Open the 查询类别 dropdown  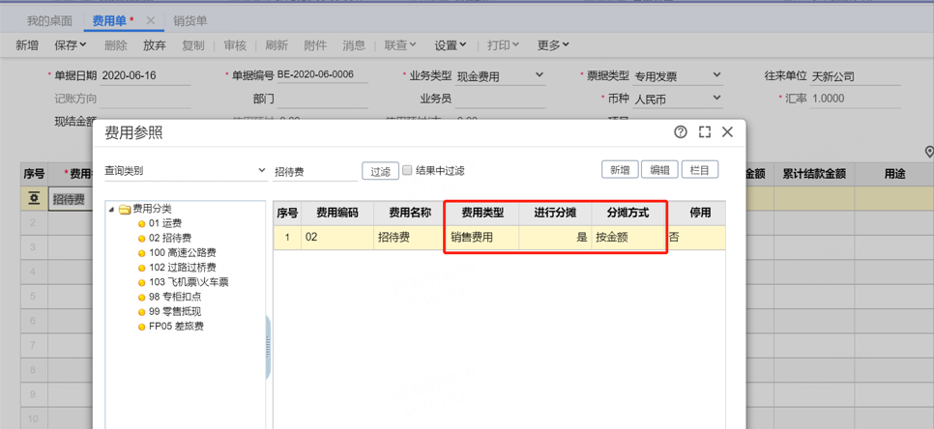tap(261, 171)
